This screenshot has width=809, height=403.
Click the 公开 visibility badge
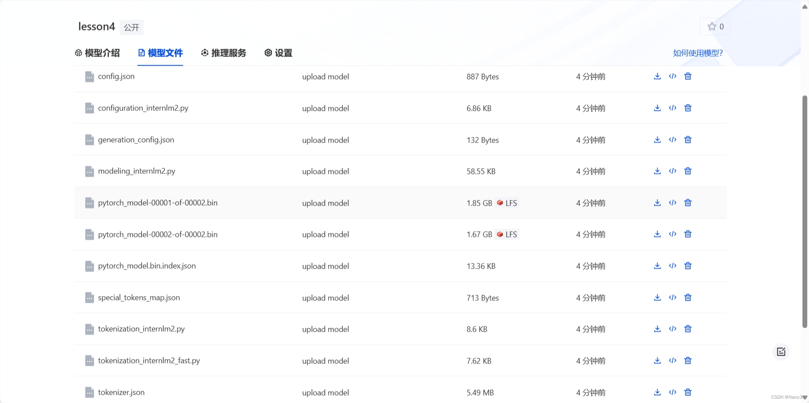(x=131, y=27)
